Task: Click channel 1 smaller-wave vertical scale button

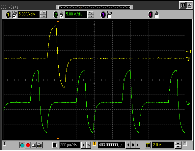Action: point(43,16)
